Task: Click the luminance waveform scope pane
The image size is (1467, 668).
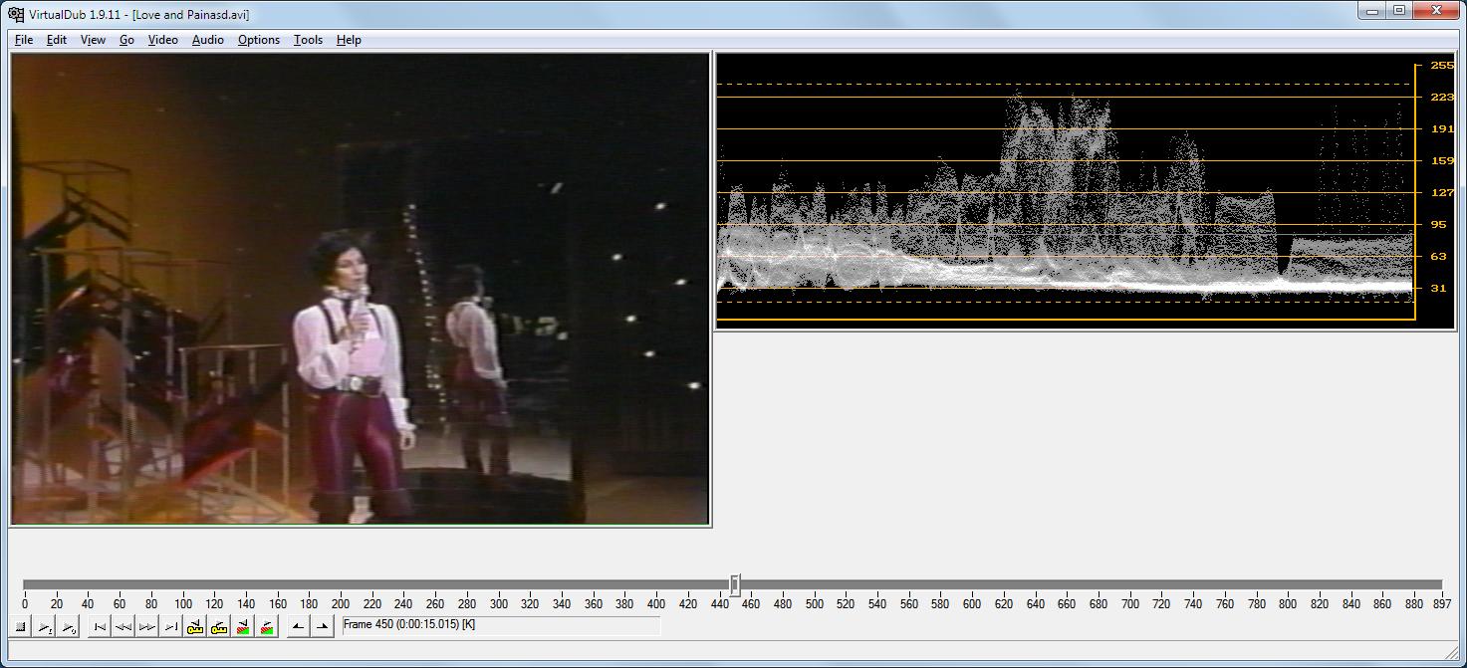Action: 1086,191
